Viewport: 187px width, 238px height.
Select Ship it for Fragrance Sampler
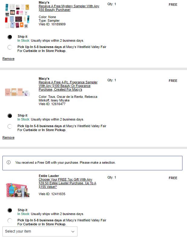(10, 116)
